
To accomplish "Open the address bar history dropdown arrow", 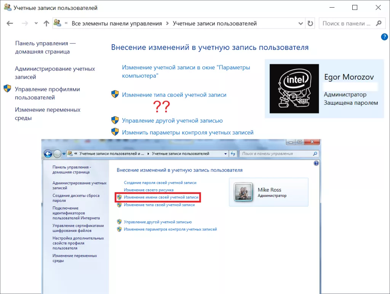I will coord(300,23).
